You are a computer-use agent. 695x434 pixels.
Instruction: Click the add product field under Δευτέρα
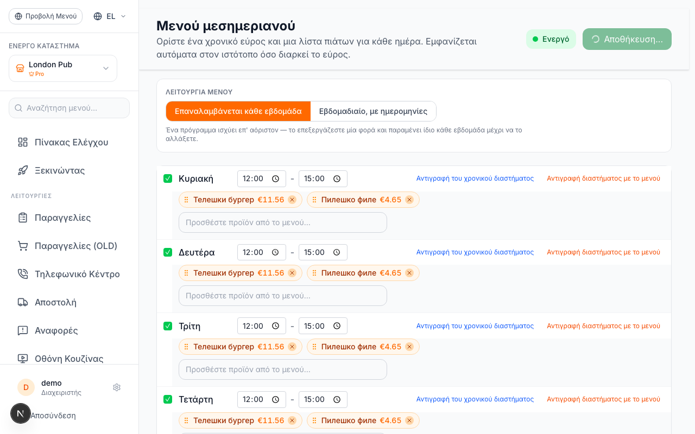283,296
